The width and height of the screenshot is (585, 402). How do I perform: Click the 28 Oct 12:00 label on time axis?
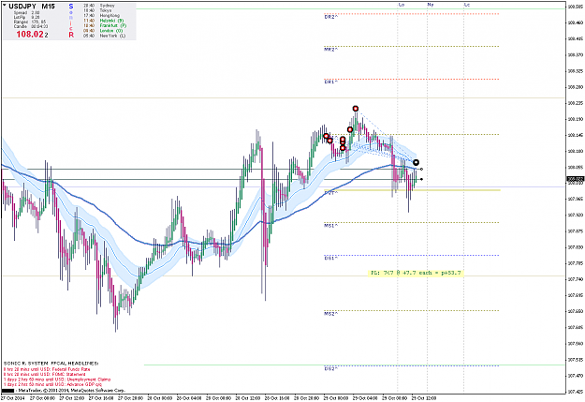[247, 398]
